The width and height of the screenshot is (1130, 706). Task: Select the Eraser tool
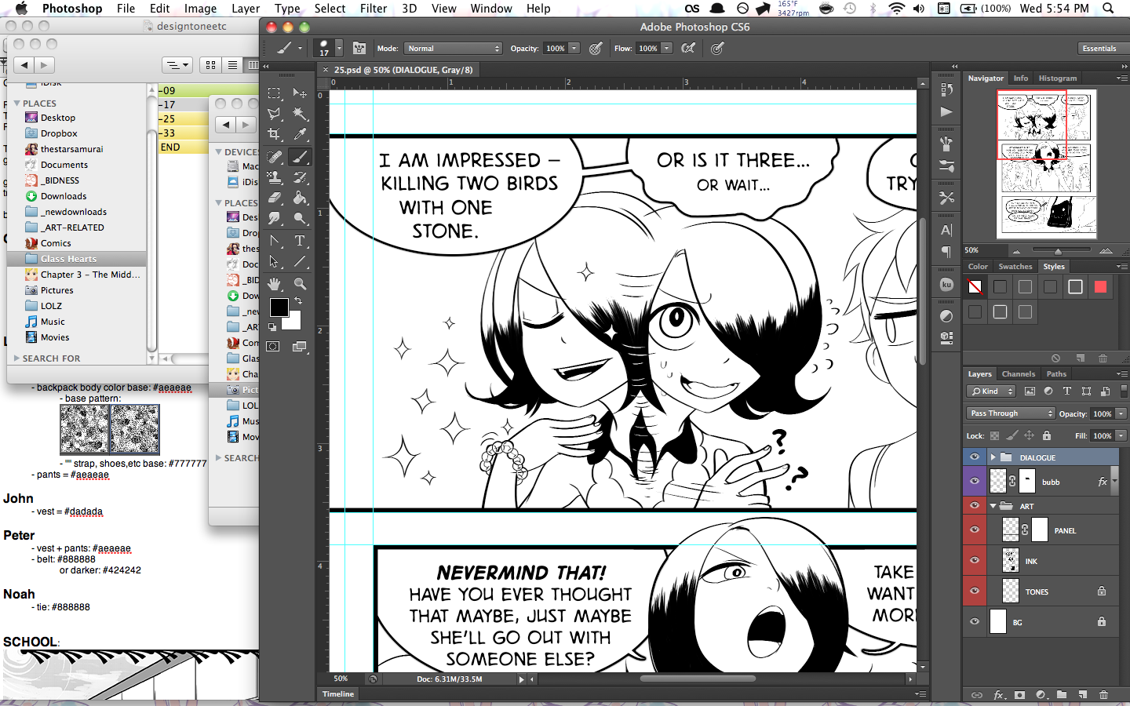[x=274, y=198]
